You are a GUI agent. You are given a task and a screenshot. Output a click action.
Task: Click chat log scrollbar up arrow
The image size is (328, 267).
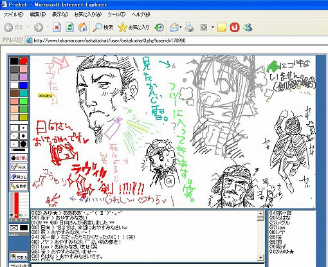tap(260, 214)
